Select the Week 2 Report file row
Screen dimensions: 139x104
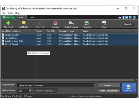coord(69,44)
